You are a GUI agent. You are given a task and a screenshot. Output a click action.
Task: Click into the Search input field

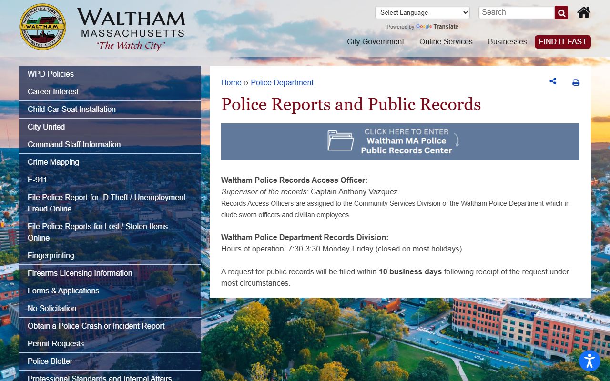(517, 12)
